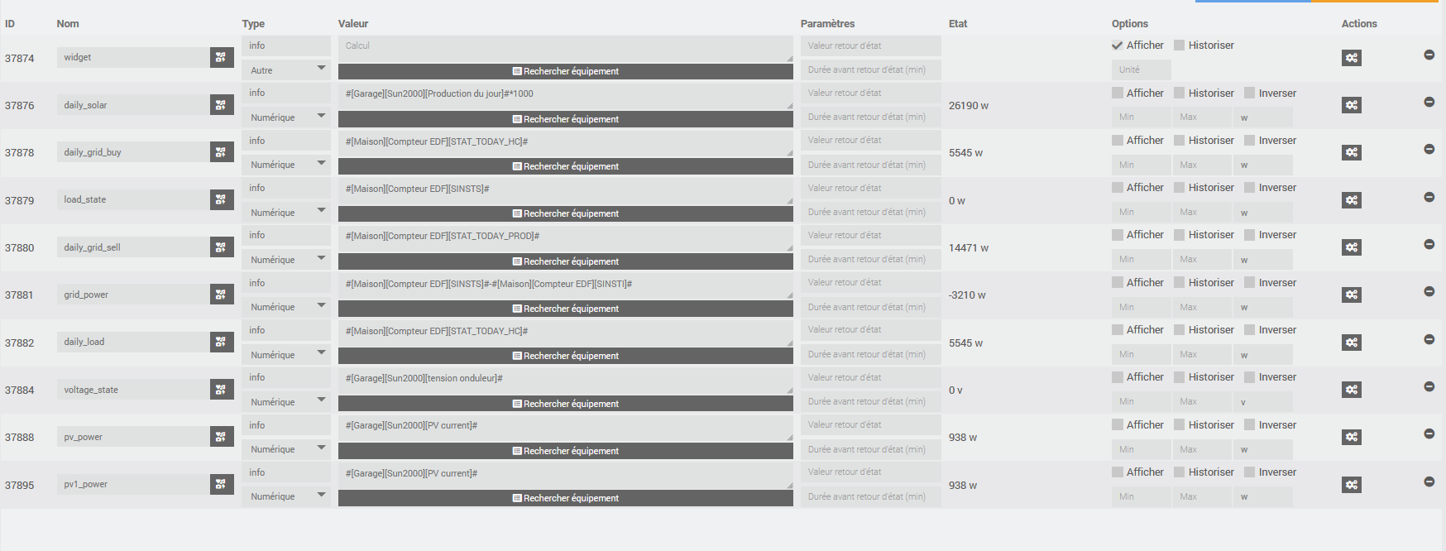Click the remove icon on the widget row
Screen dimensions: 1446x551
click(x=1429, y=55)
